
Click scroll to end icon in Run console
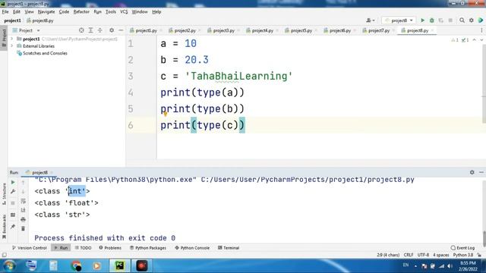[23, 210]
